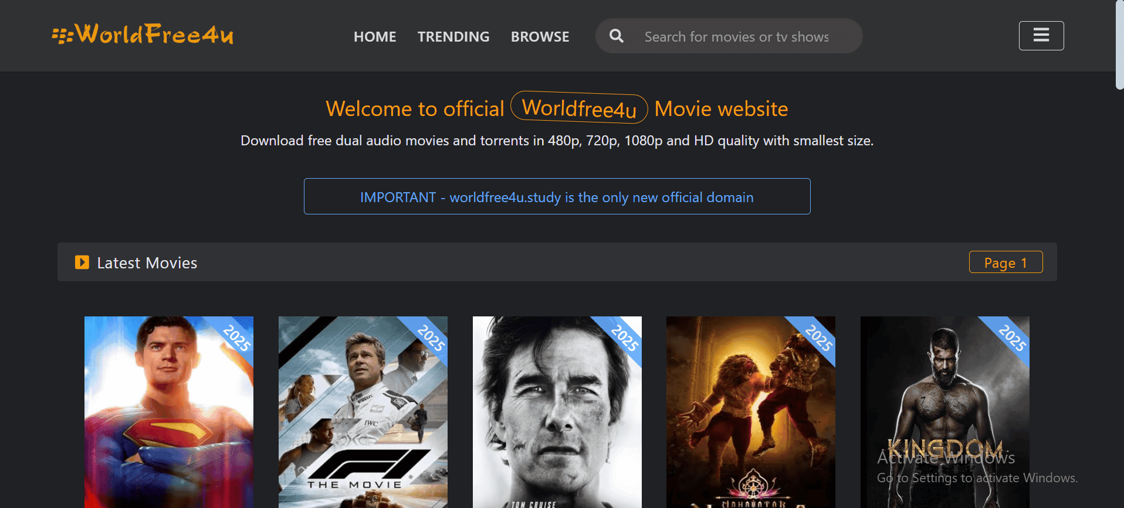Open the Kingdom movie poster
The image size is (1124, 508).
(944, 410)
